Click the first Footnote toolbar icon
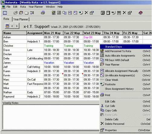Screen dimensions: 152x134 click(x=81, y=13)
